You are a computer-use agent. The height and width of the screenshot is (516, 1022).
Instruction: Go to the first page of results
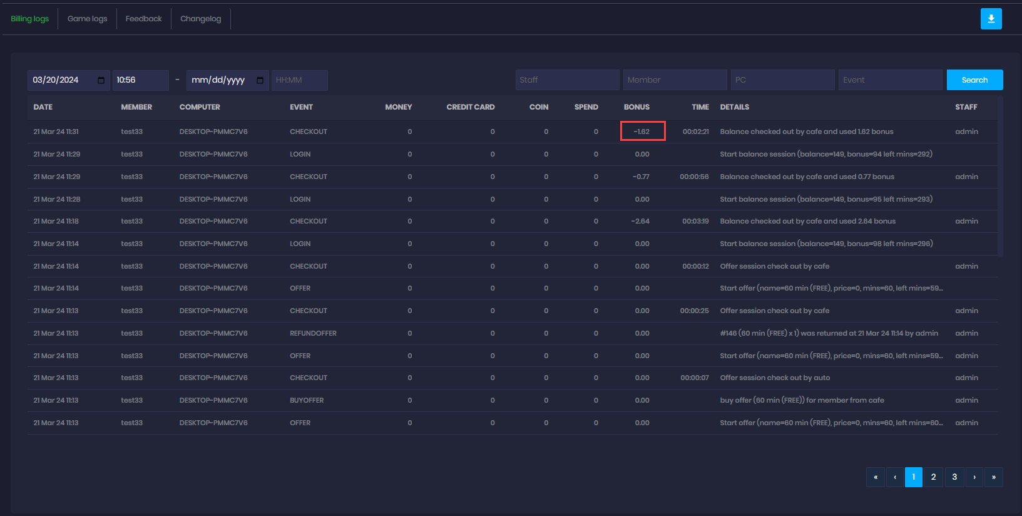pos(875,477)
